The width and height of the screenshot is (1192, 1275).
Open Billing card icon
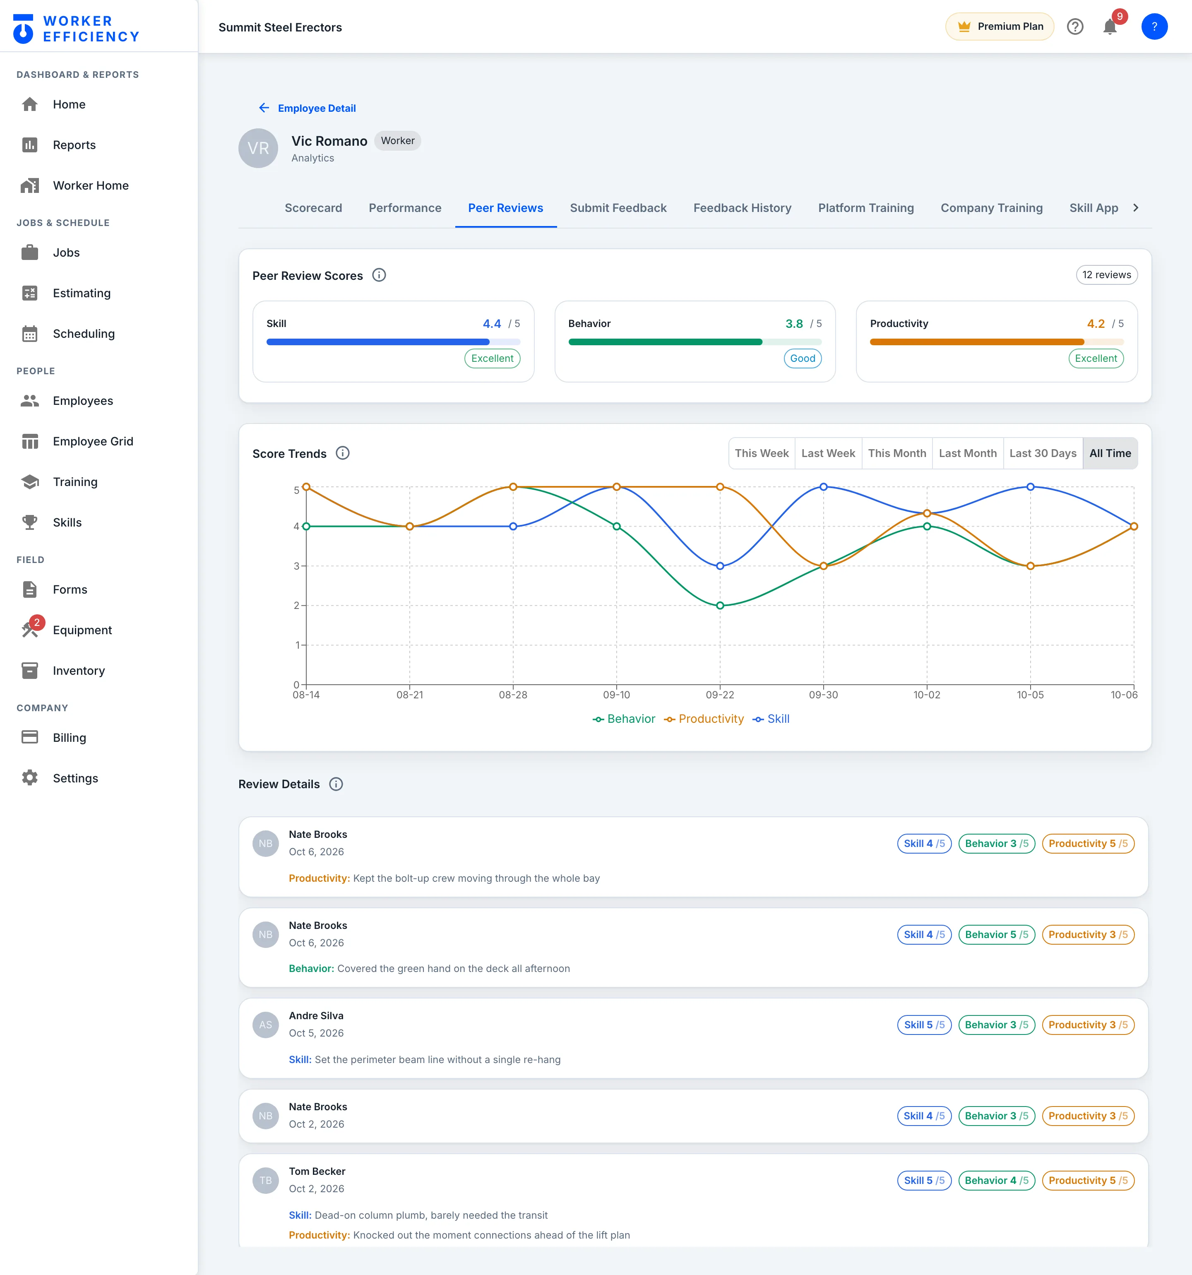29,737
